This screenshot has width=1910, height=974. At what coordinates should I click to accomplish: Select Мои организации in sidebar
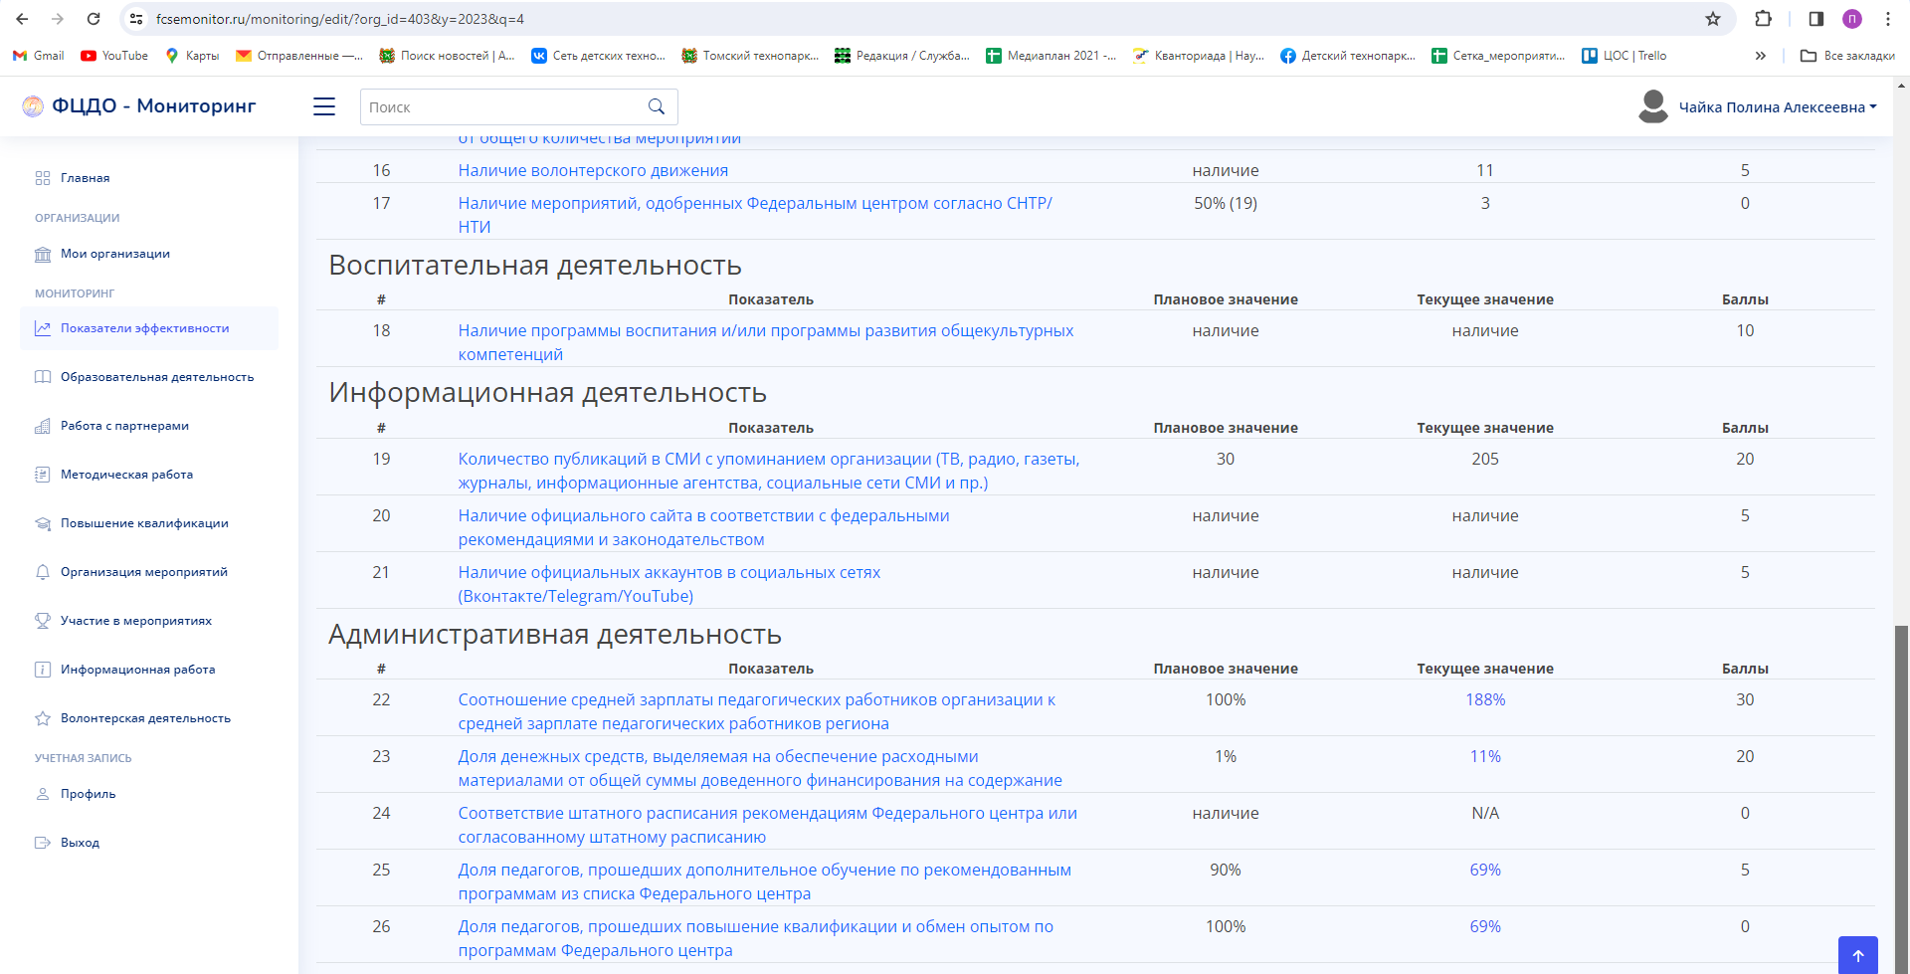tap(114, 254)
